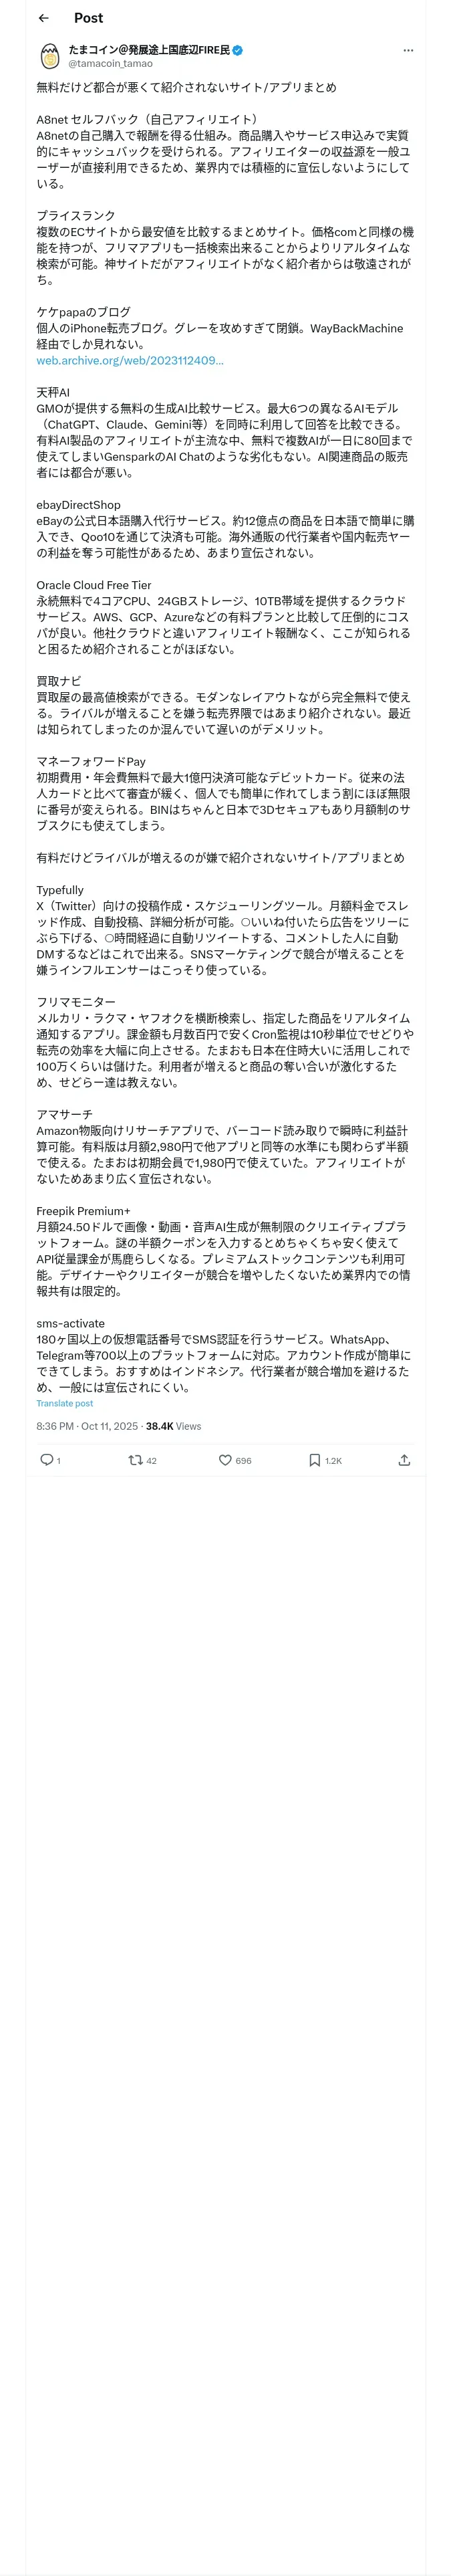Open the @tamacoin_tamao handle link

[x=111, y=63]
